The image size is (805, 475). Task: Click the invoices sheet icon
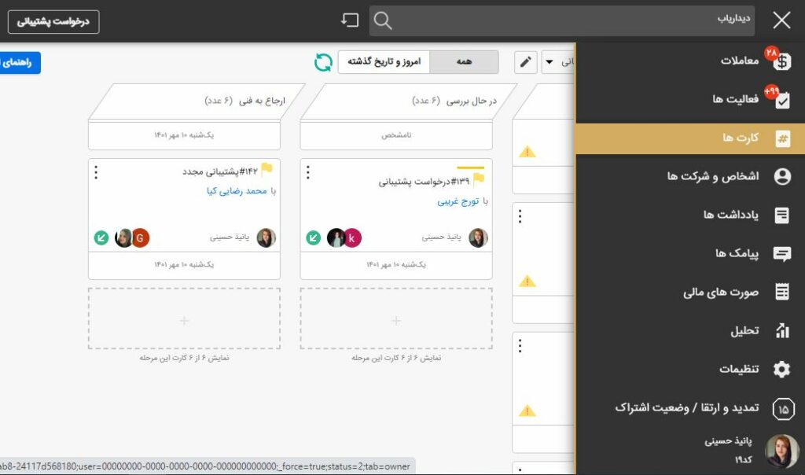(x=782, y=292)
